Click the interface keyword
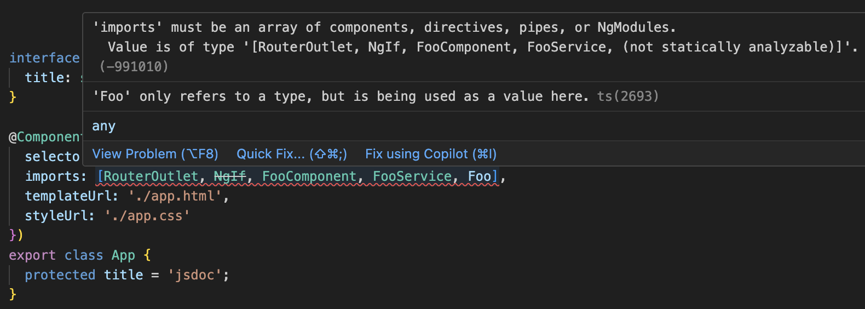The height and width of the screenshot is (309, 865). pos(44,58)
